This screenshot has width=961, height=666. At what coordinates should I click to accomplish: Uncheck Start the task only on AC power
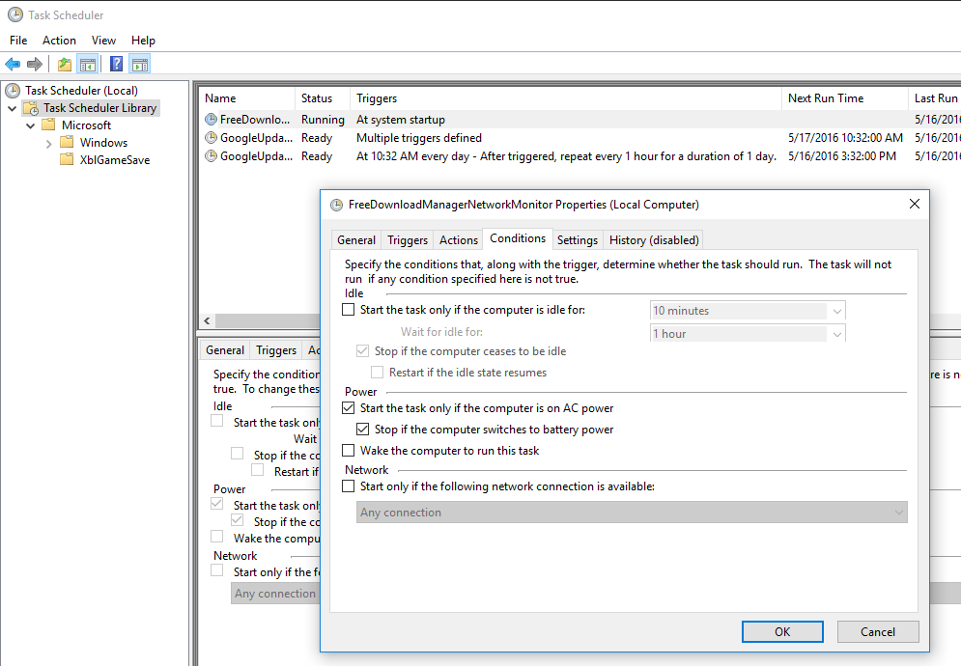(x=348, y=408)
